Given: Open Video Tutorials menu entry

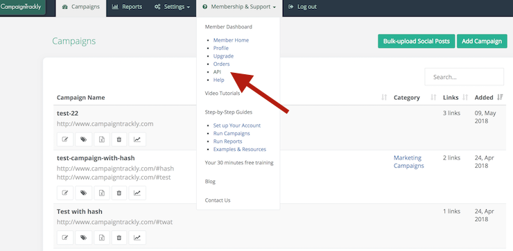Looking at the screenshot, I should 222,94.
